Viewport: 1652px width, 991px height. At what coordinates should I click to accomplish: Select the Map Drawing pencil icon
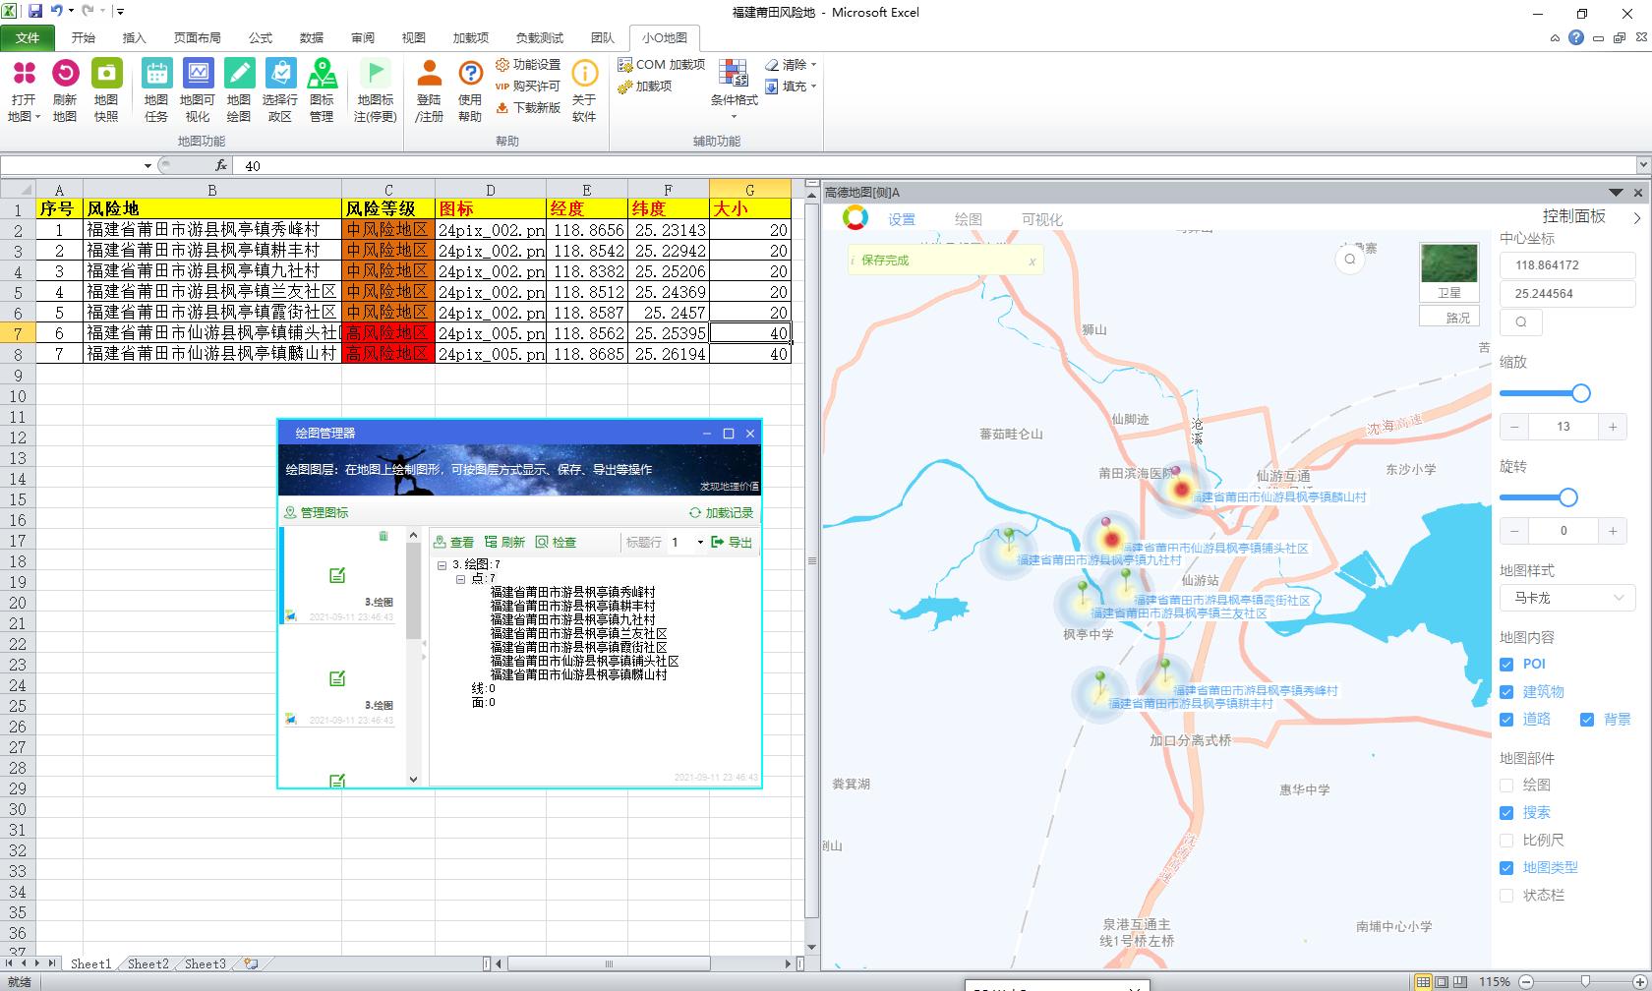(x=239, y=74)
